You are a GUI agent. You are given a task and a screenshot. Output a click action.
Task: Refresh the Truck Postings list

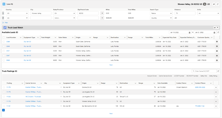(x=218, y=71)
